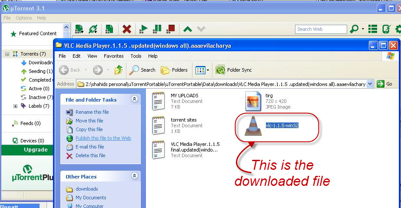This screenshot has width=401, height=208.
Task: Open uTorrent Help menu
Action: tap(41, 18)
